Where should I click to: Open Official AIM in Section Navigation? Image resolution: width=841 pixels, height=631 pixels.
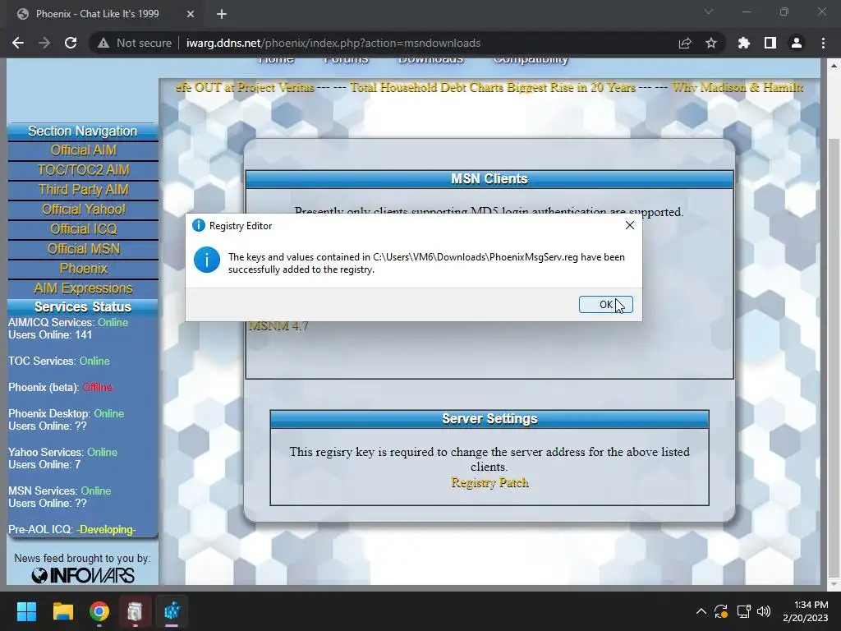[83, 150]
